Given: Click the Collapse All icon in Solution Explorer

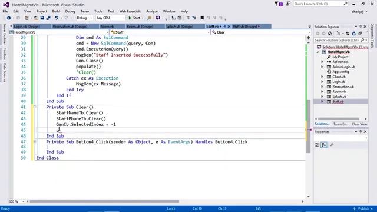Looking at the screenshot, I should pyautogui.click(x=360, y=34).
